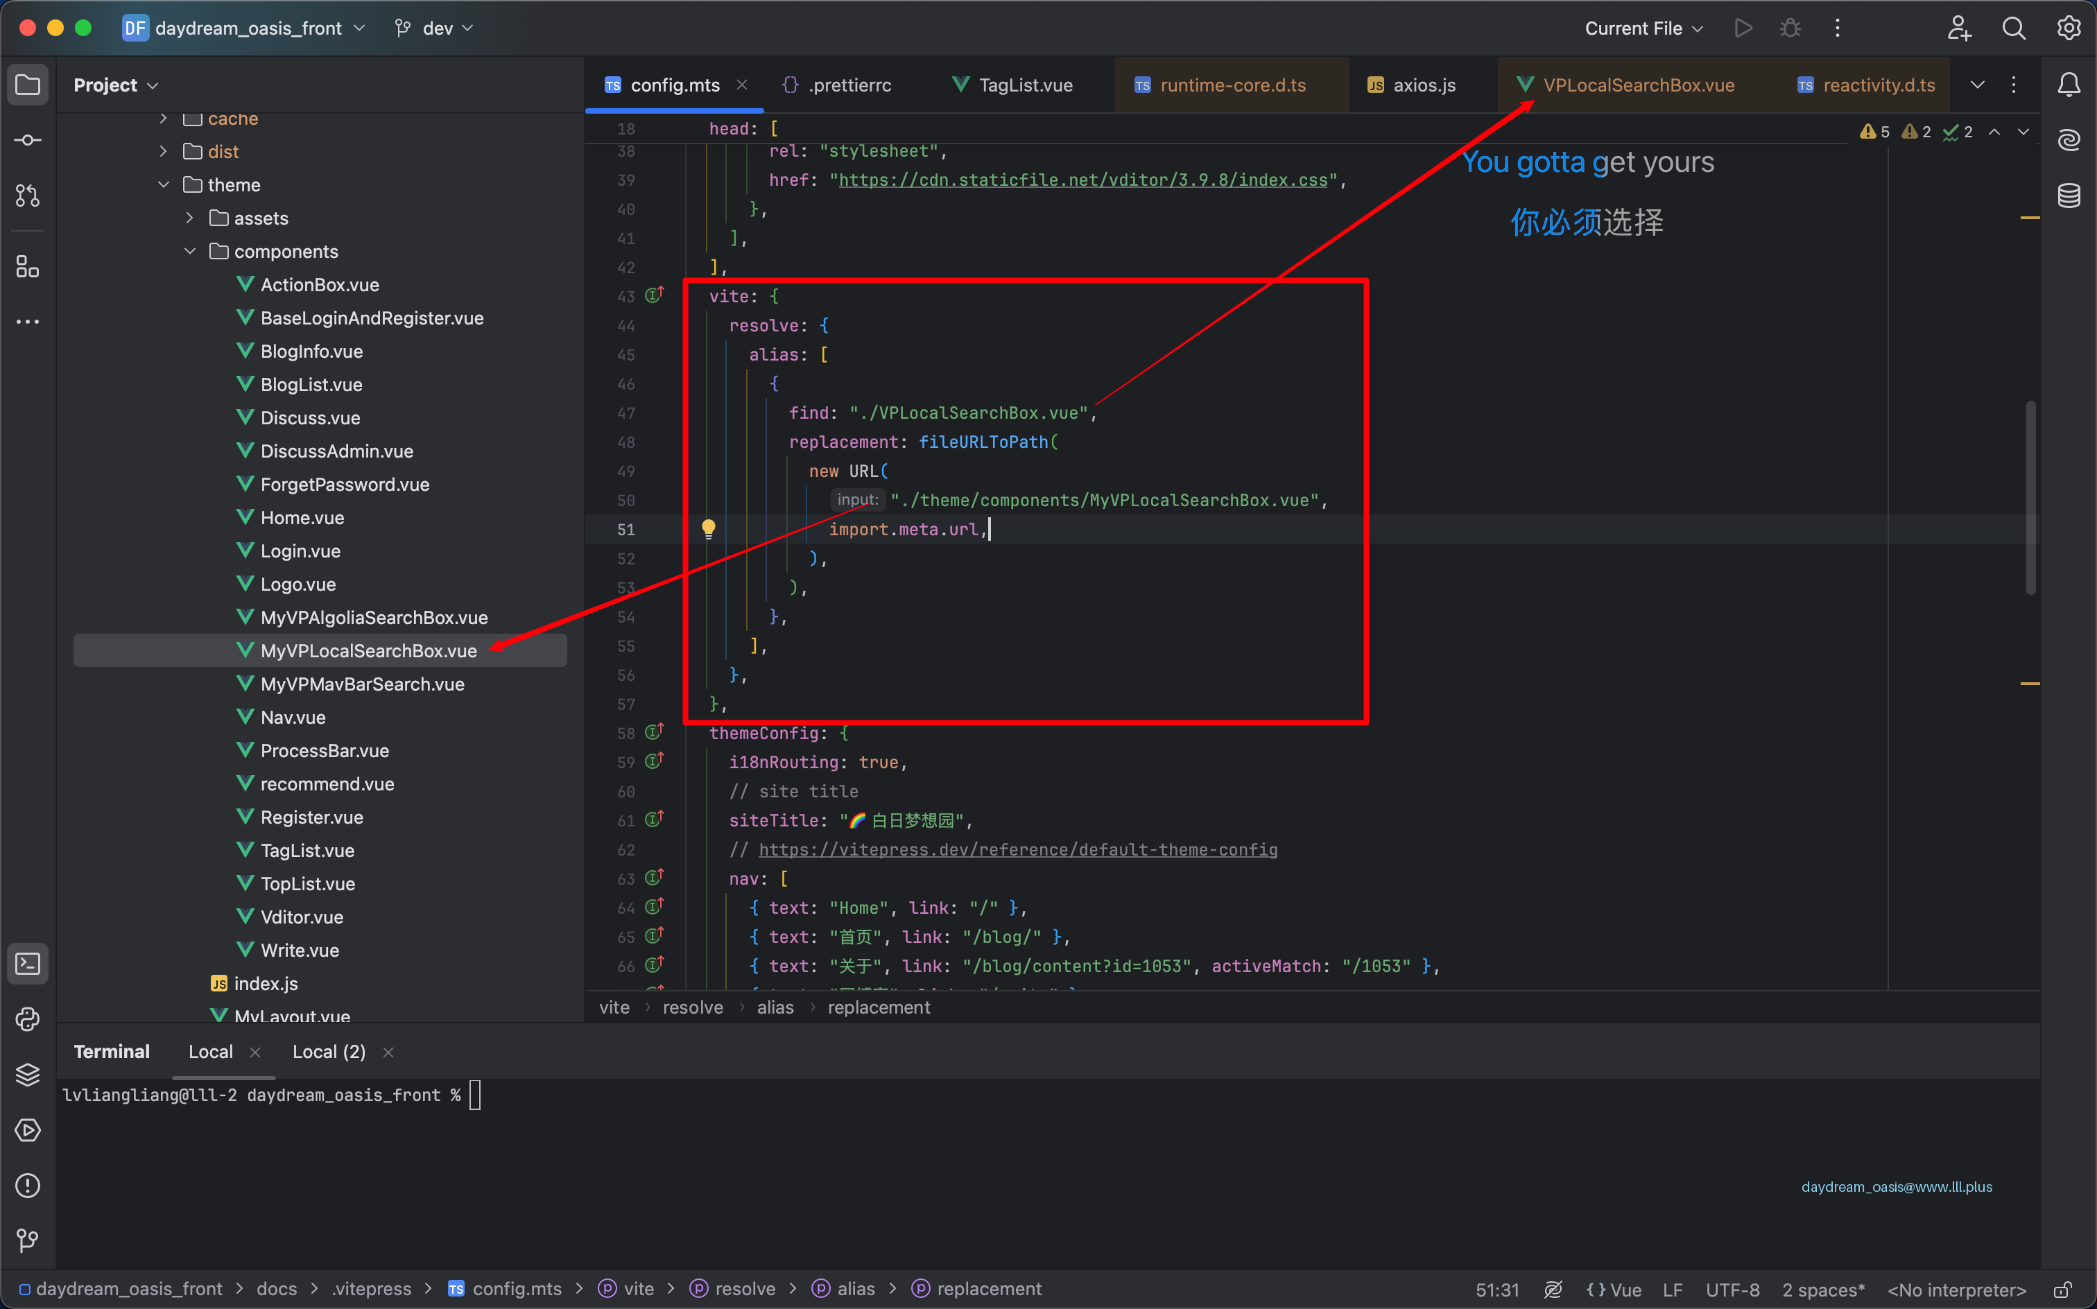The image size is (2097, 1309).
Task: Click the editor vertical scrollbar thumb
Action: click(2030, 498)
